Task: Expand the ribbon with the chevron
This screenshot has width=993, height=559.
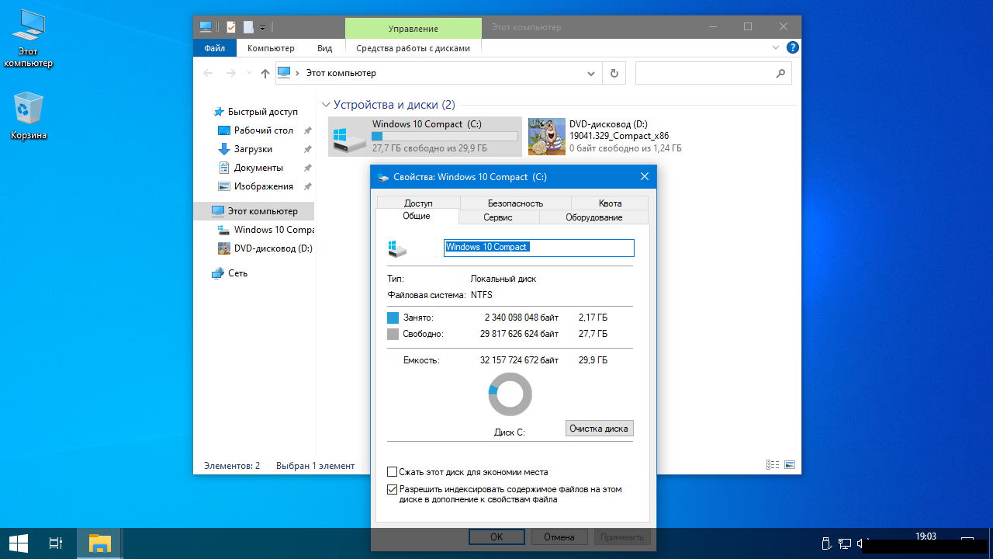Action: pos(776,47)
